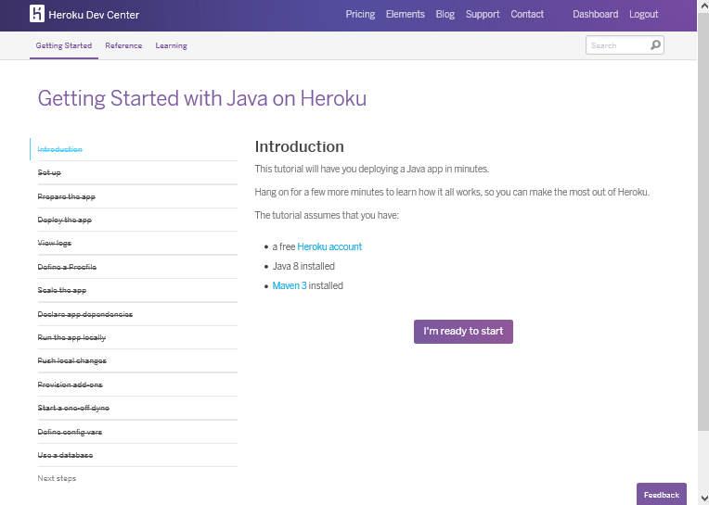The width and height of the screenshot is (709, 505).
Task: Click the Heroku logo icon
Action: tap(37, 14)
